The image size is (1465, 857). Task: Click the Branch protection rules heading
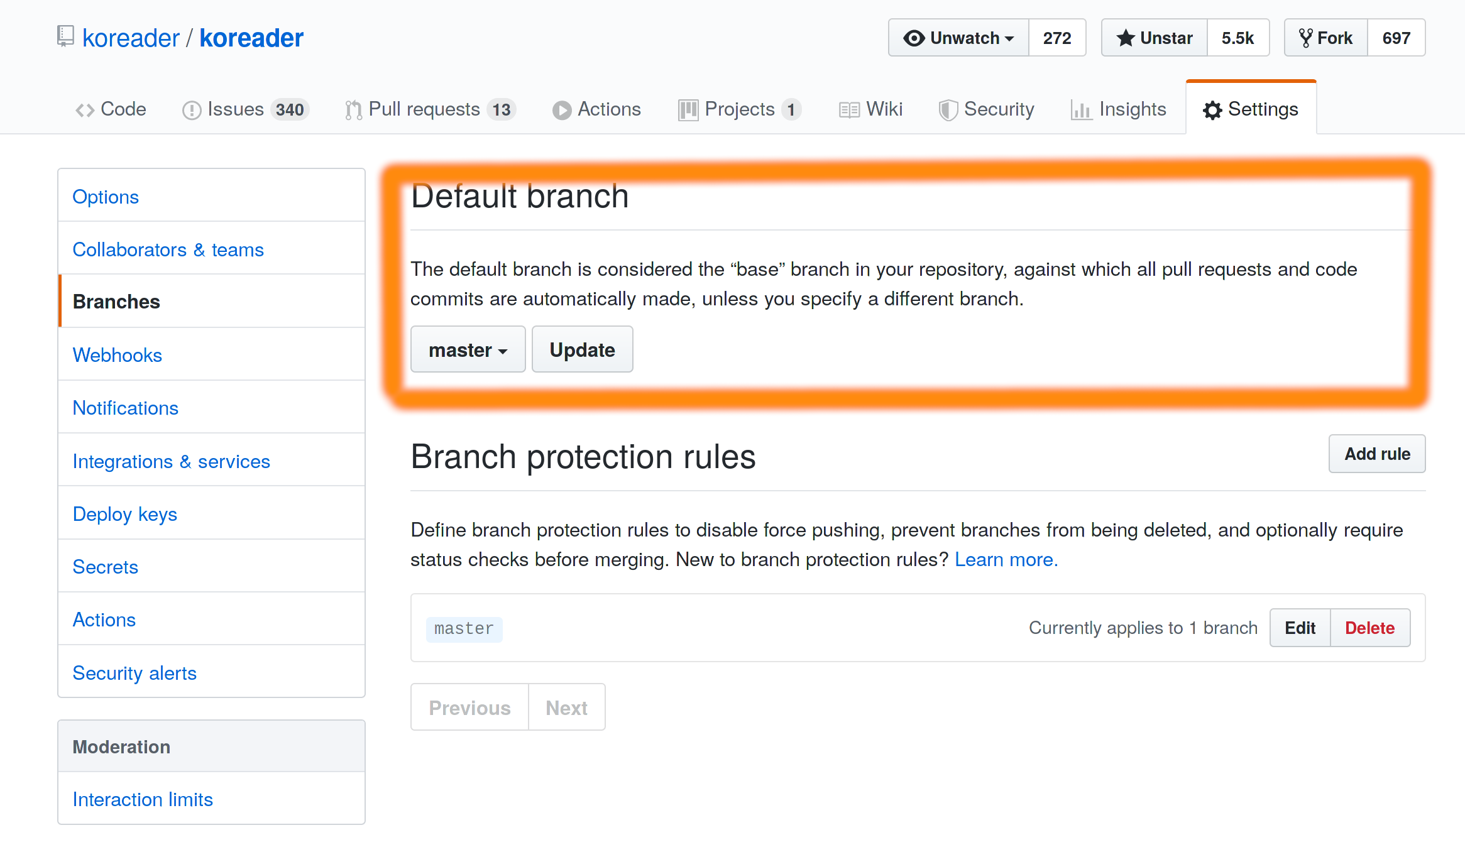(x=583, y=457)
